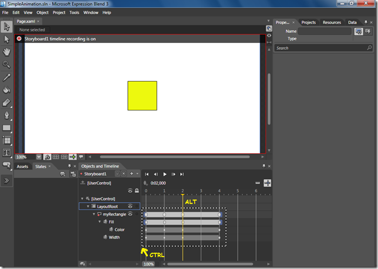Collapse the myRectangle tree node

(x=95, y=214)
